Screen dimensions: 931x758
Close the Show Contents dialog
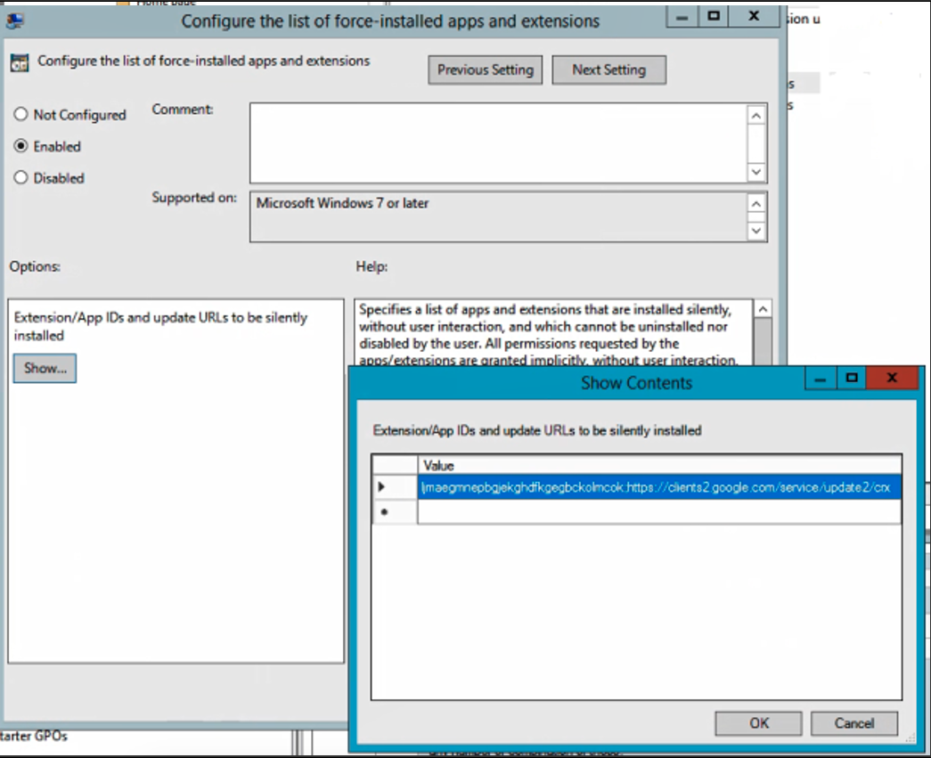click(x=894, y=379)
